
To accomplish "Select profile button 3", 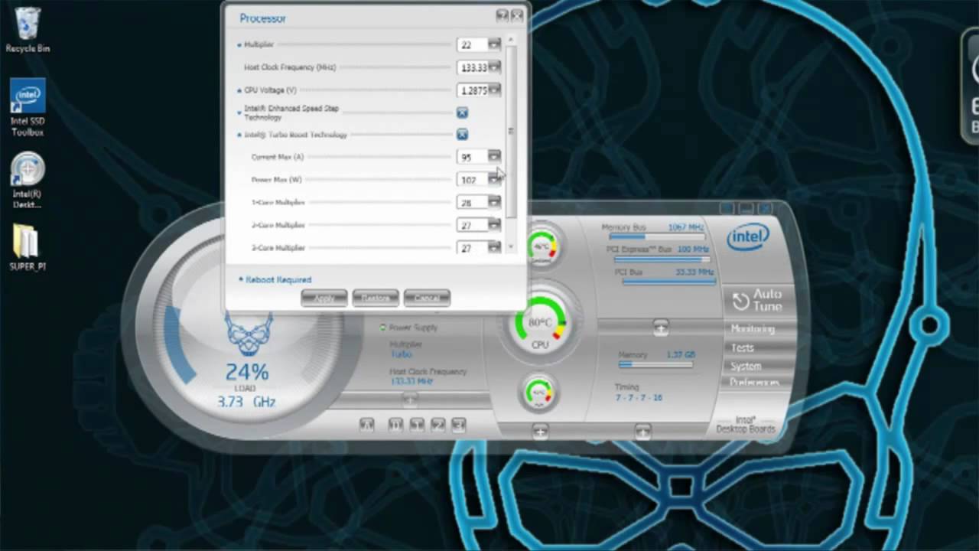I will point(459,424).
